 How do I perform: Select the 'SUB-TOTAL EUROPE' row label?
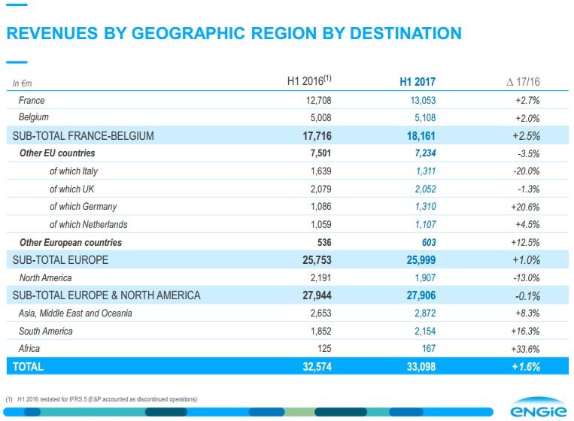60,259
